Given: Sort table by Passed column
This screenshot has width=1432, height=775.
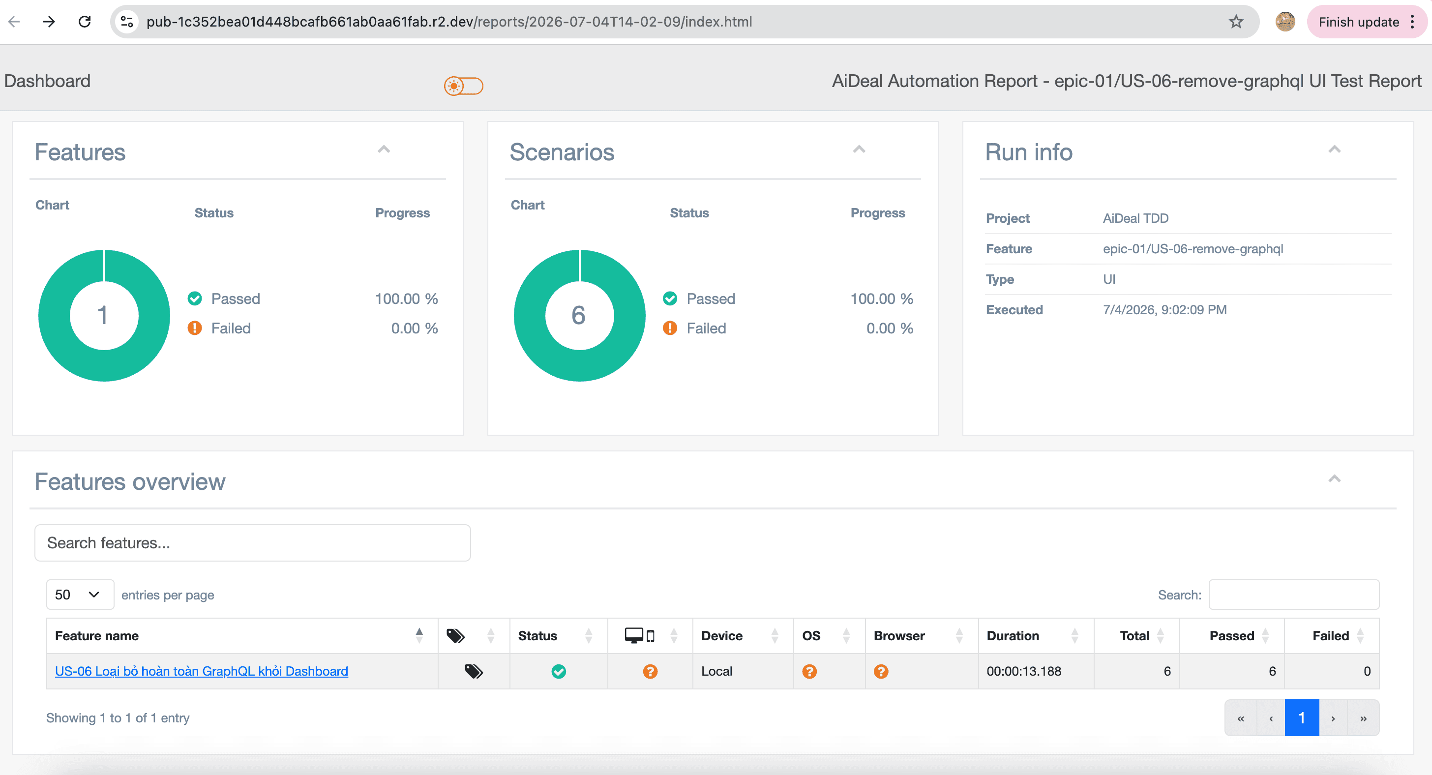Looking at the screenshot, I should click(x=1231, y=635).
